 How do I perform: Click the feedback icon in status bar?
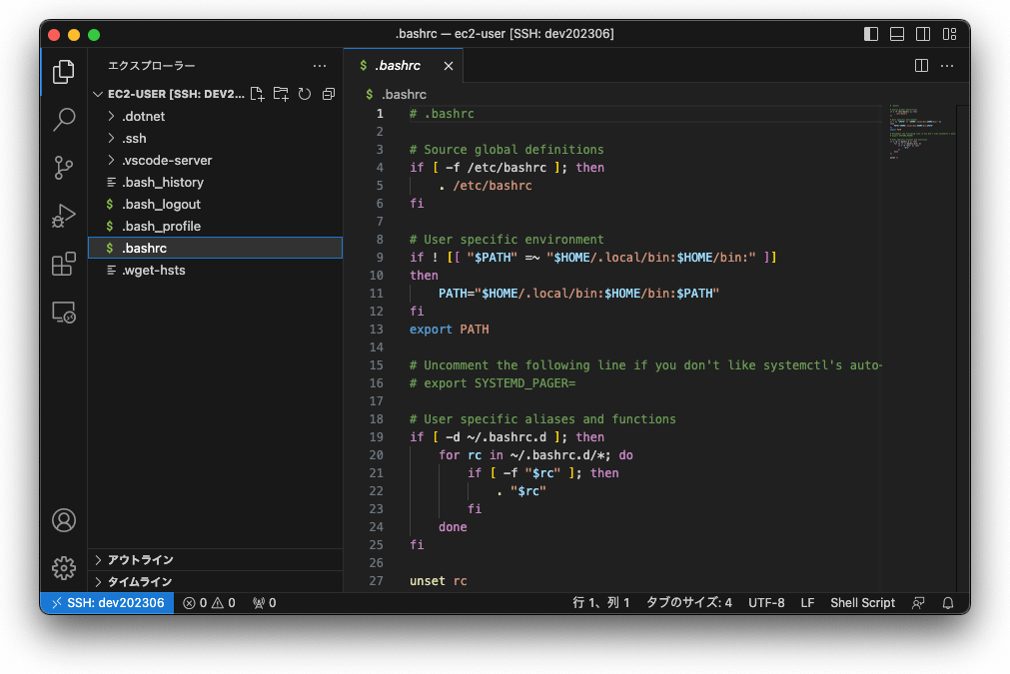coord(918,602)
